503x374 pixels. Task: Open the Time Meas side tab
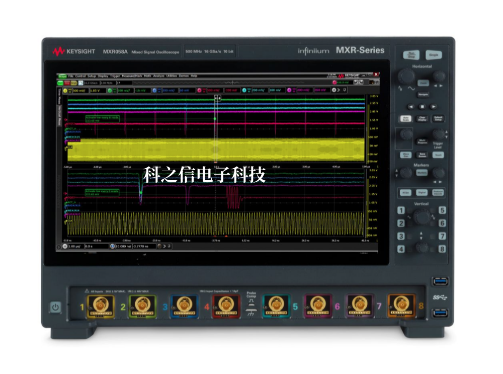[x=59, y=96]
